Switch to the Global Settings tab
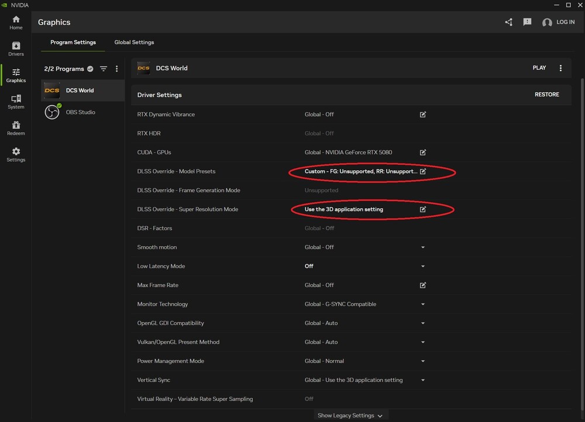The width and height of the screenshot is (585, 422). tap(134, 43)
